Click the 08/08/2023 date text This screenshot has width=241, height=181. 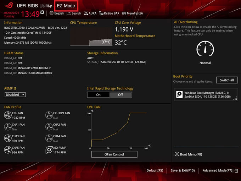point(12,13)
